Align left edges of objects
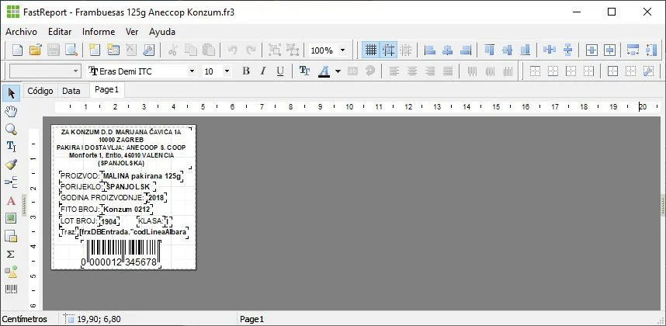Image resolution: width=666 pixels, height=326 pixels. click(430, 50)
